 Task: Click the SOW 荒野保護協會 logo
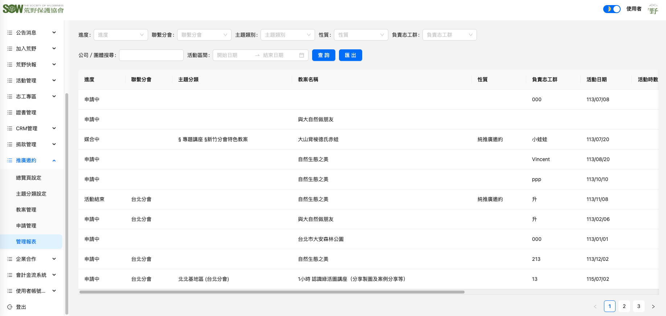33,9
